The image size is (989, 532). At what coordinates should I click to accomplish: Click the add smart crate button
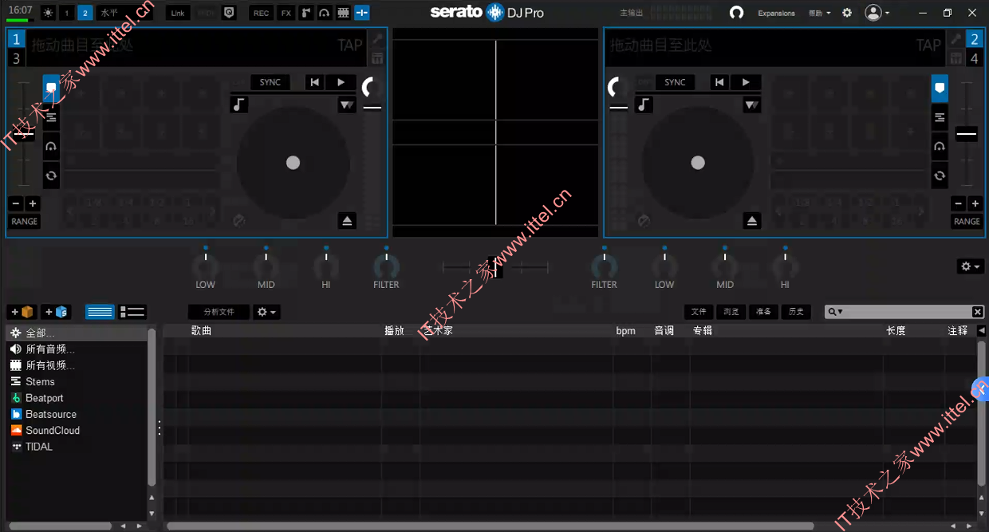(56, 312)
